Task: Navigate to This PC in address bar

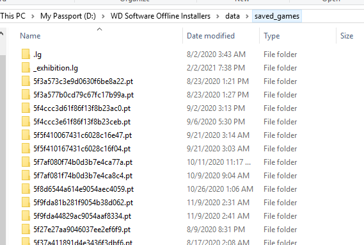Action: [x=13, y=16]
